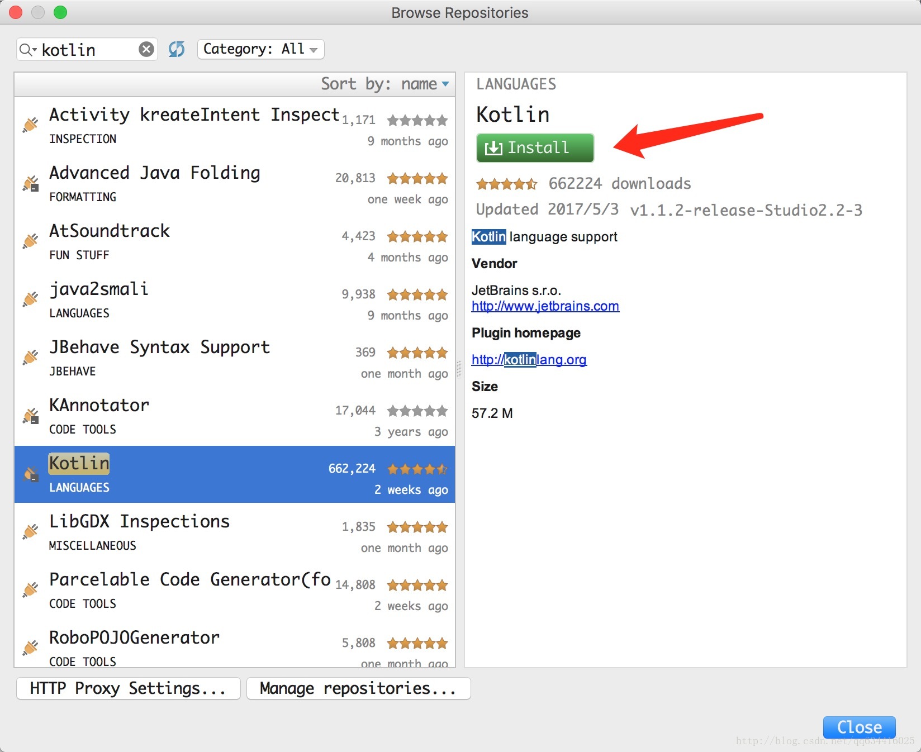Click star rating of Advanced Java Folding
Viewport: 921px width, 752px height.
point(417,179)
